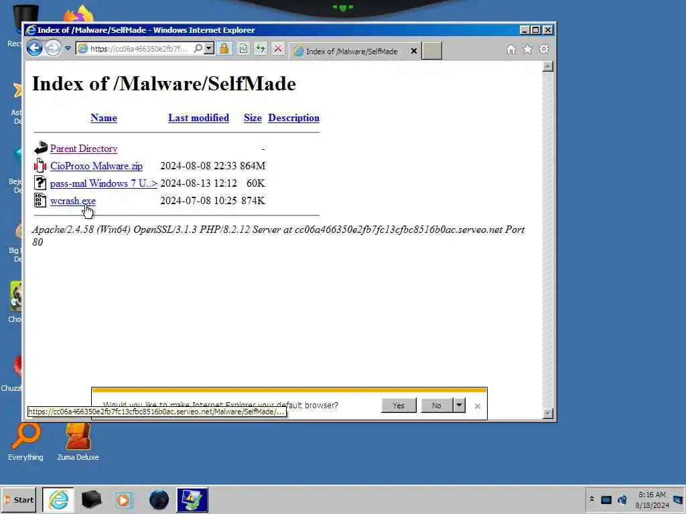Viewport: 686px width, 514px height.
Task: Sort listing by Size column
Action: pos(253,118)
